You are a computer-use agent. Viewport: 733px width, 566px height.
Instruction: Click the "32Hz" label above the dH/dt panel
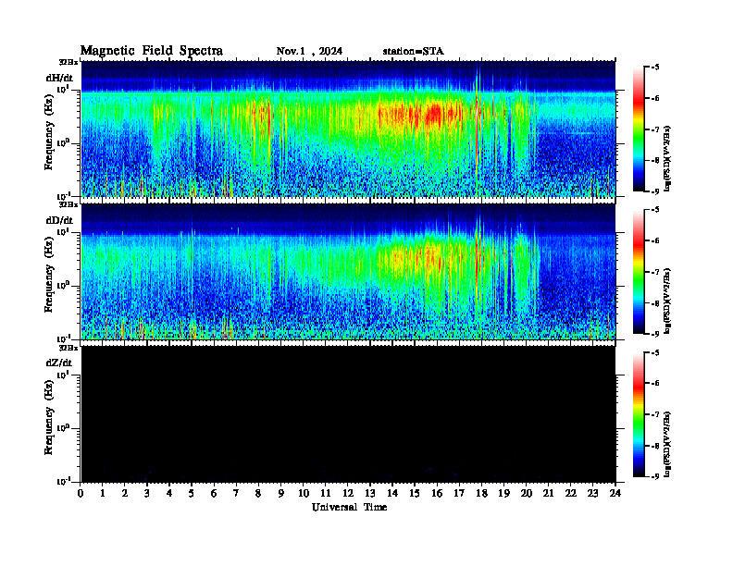click(x=68, y=62)
